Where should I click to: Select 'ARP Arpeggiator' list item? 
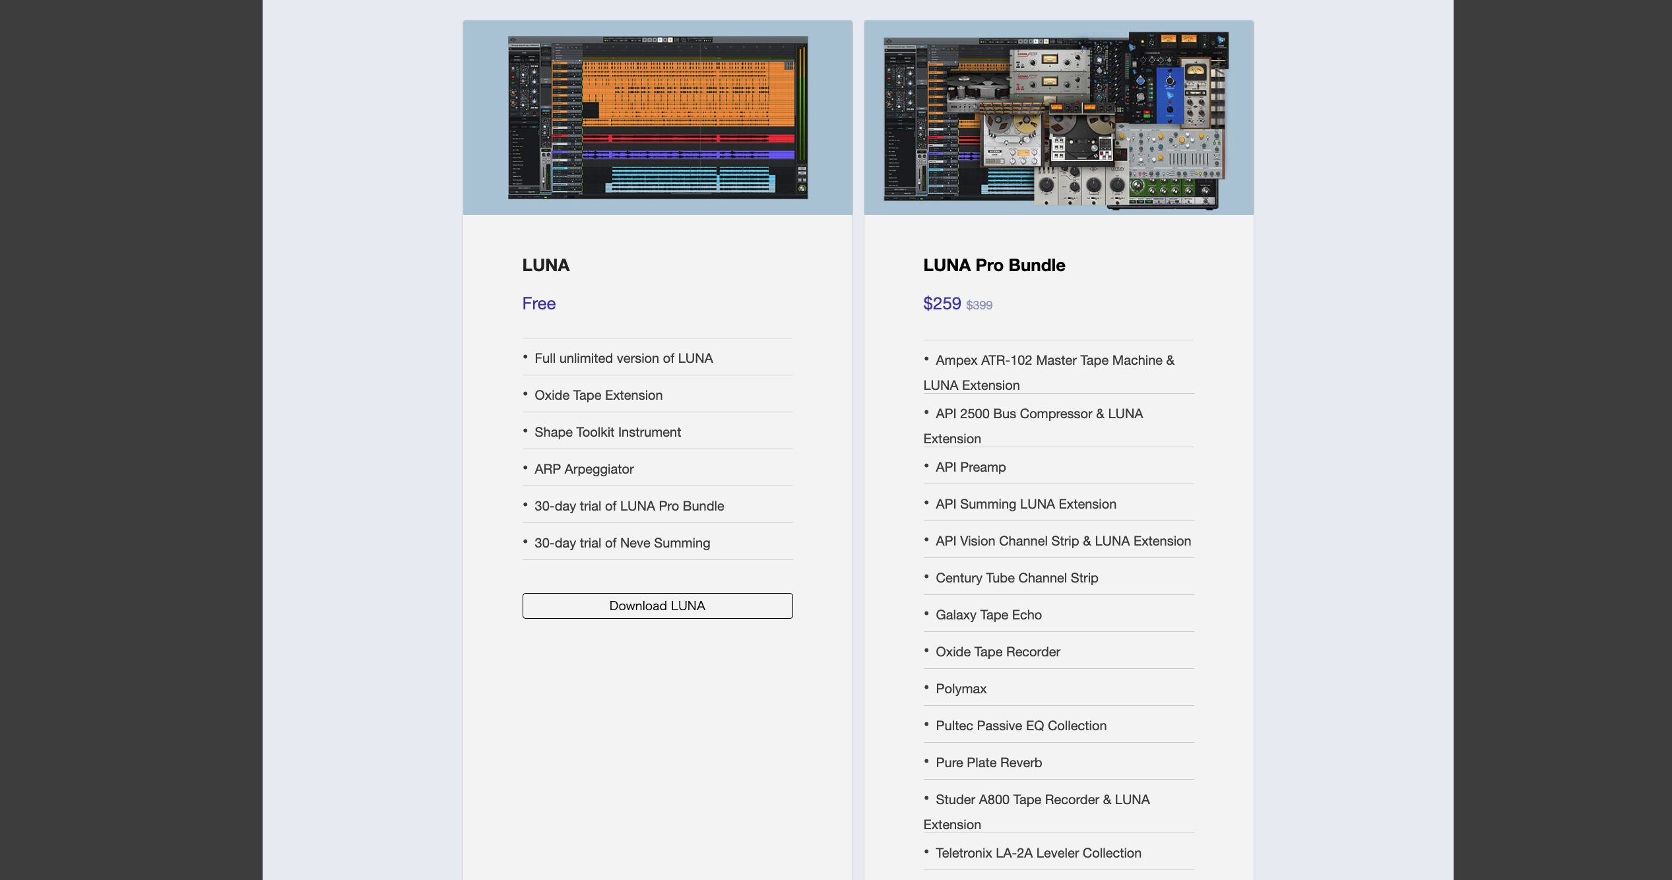tap(657, 469)
